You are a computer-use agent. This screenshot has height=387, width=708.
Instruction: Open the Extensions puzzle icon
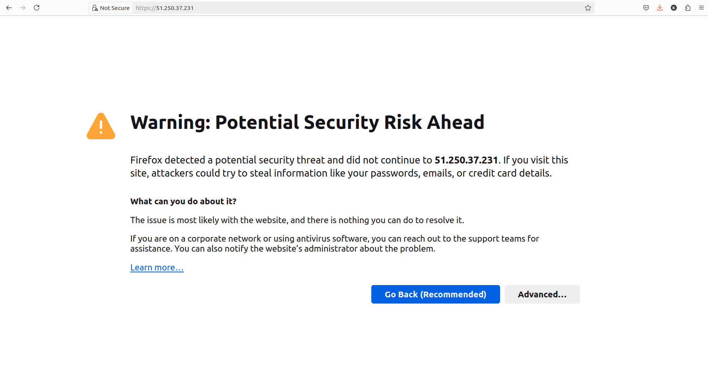tap(688, 8)
